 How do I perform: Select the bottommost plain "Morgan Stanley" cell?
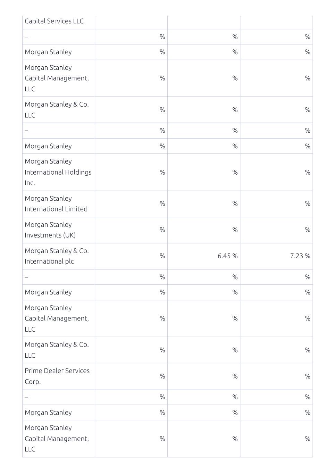tap(58, 413)
